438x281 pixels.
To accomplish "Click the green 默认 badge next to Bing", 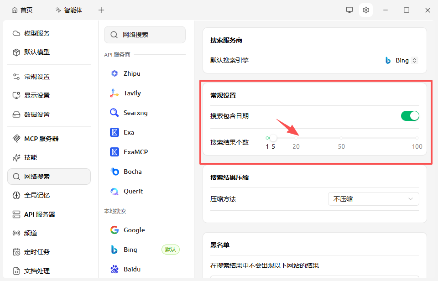I will point(170,250).
